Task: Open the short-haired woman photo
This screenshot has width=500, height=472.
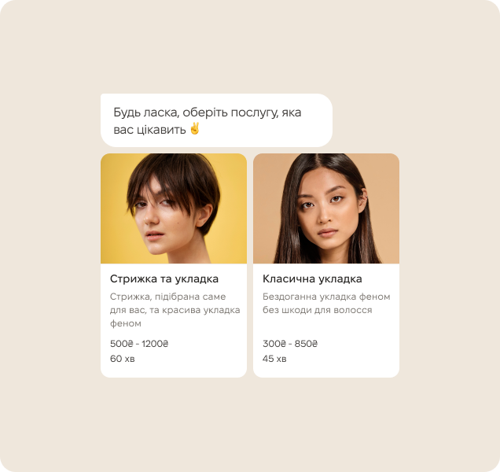Action: coord(174,208)
